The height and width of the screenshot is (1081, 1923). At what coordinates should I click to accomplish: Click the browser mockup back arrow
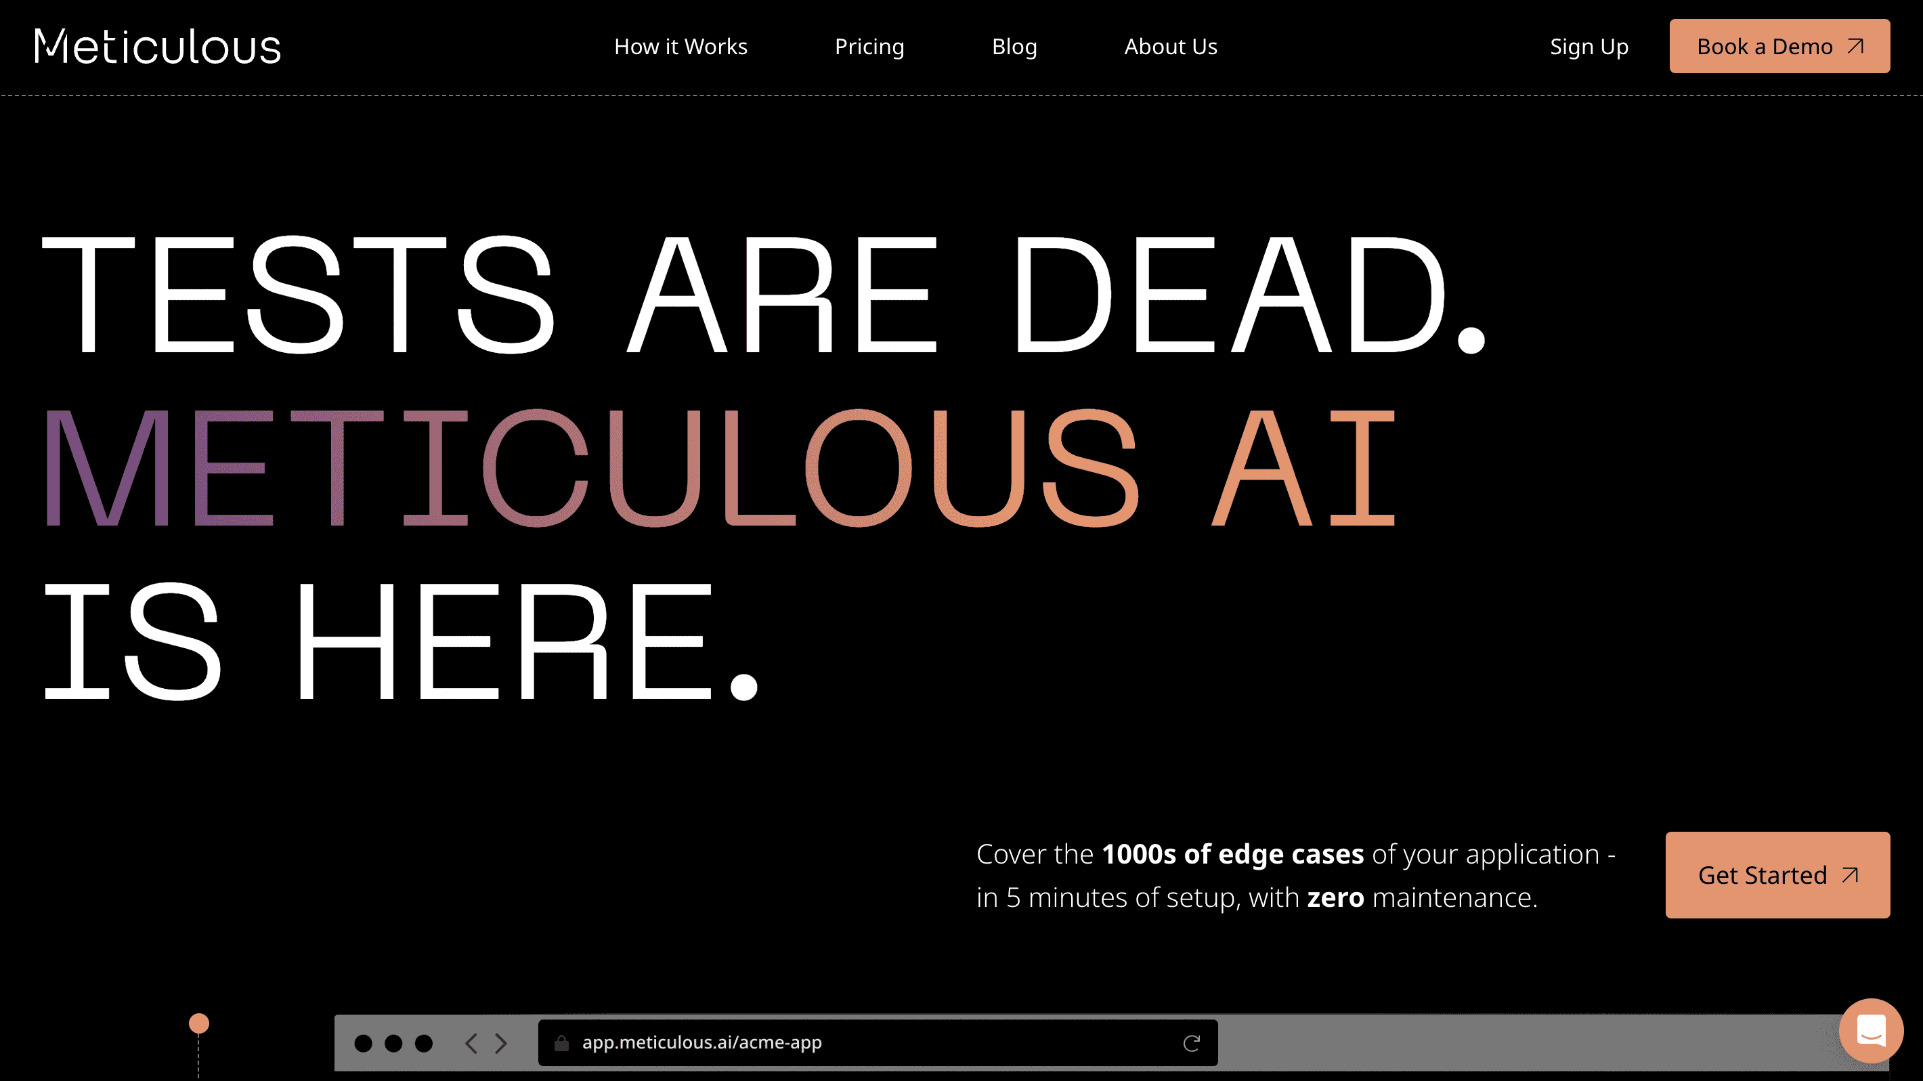[x=471, y=1043]
